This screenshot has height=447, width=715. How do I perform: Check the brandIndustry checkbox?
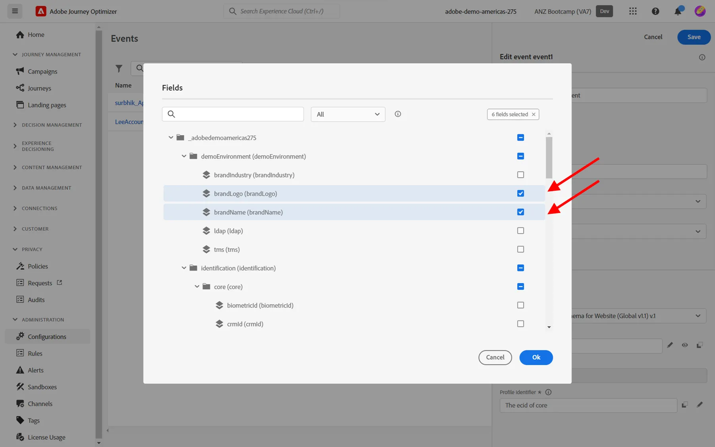(520, 175)
